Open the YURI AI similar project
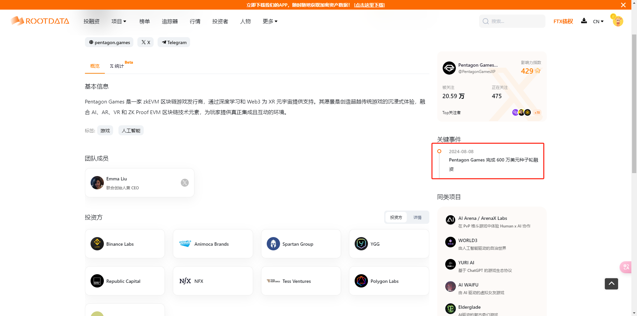637x316 pixels. [x=466, y=263]
